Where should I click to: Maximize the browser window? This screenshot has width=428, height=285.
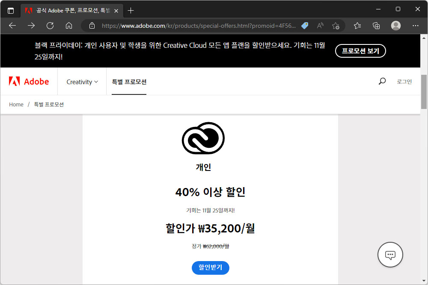(398, 9)
